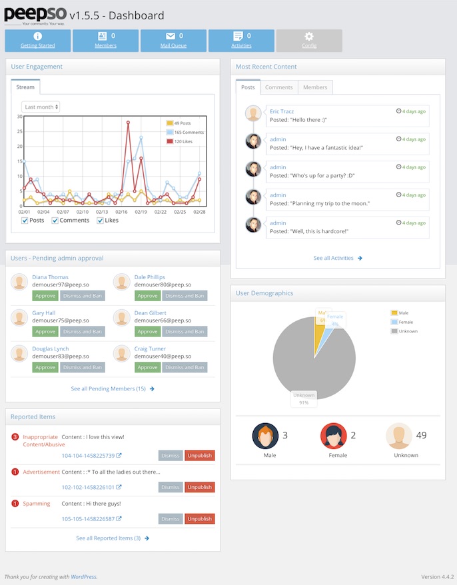
Task: Click the report count badge for Inappropriate Content
Action: point(15,437)
